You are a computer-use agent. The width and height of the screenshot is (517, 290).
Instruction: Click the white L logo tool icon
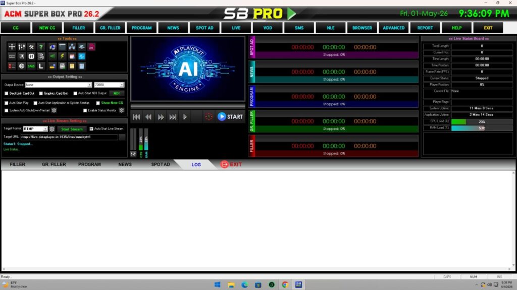pyautogui.click(x=41, y=66)
